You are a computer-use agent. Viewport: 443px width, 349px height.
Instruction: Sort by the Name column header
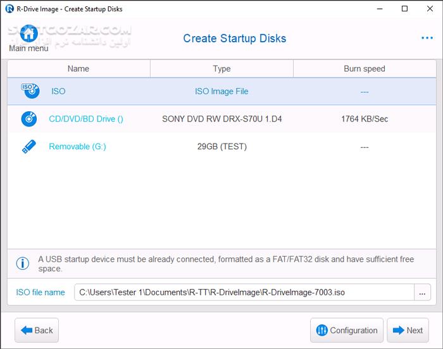[x=78, y=69]
